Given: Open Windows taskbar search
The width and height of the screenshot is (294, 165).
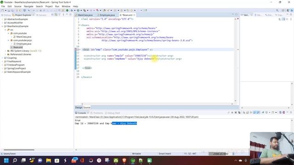Looking at the screenshot, I should click(x=15, y=160).
